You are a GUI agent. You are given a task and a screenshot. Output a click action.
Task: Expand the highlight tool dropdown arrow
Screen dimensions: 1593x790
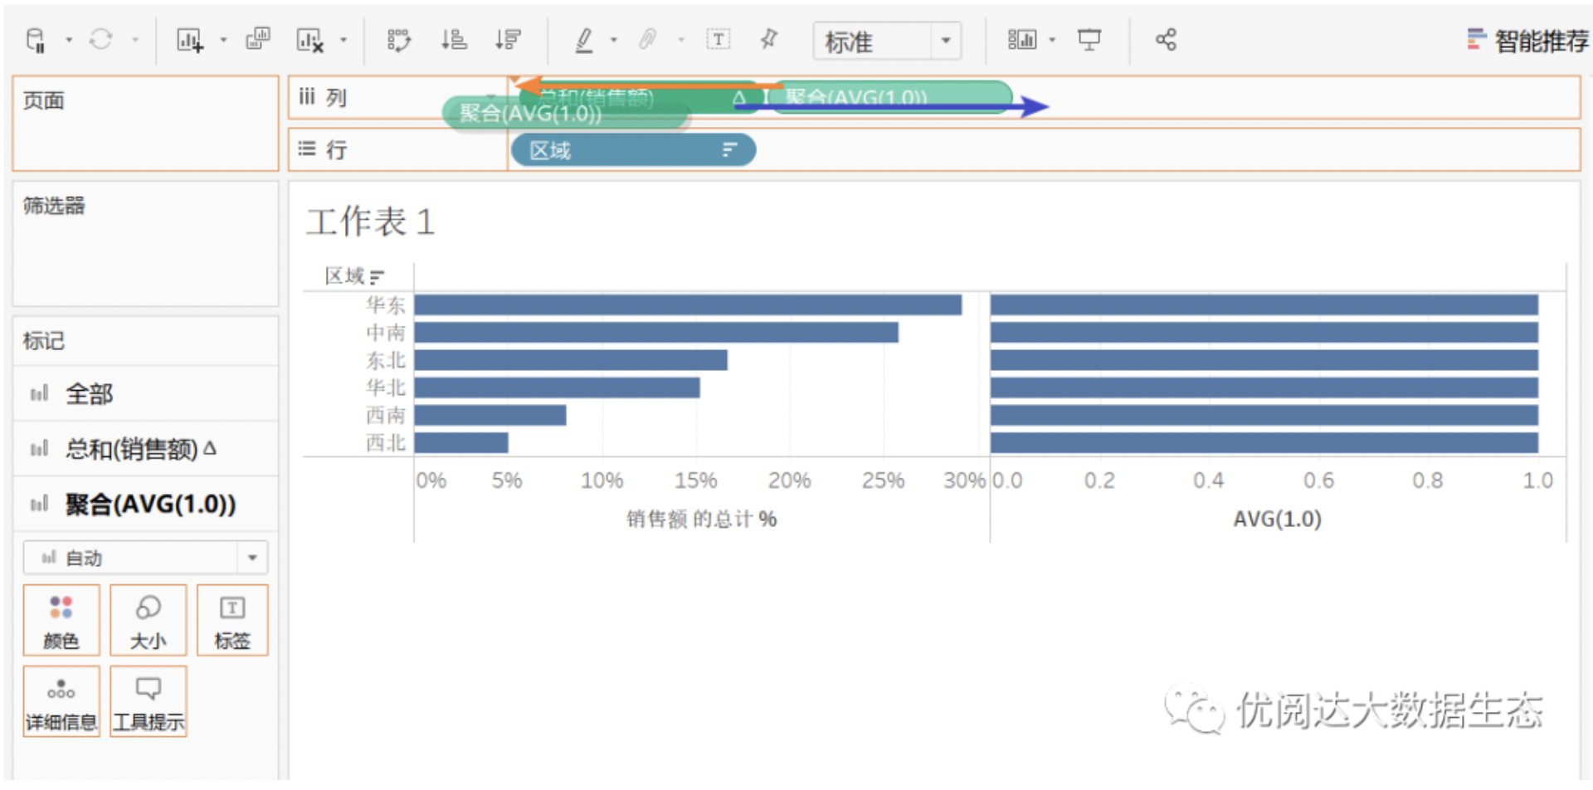614,40
